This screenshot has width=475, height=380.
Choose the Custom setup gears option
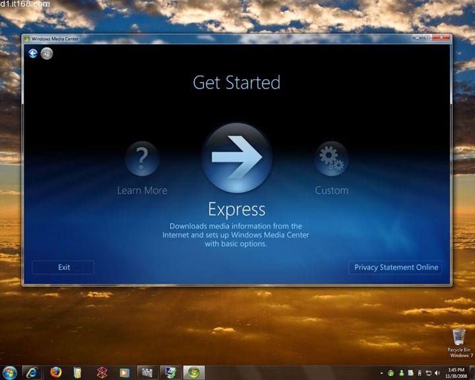(x=331, y=158)
